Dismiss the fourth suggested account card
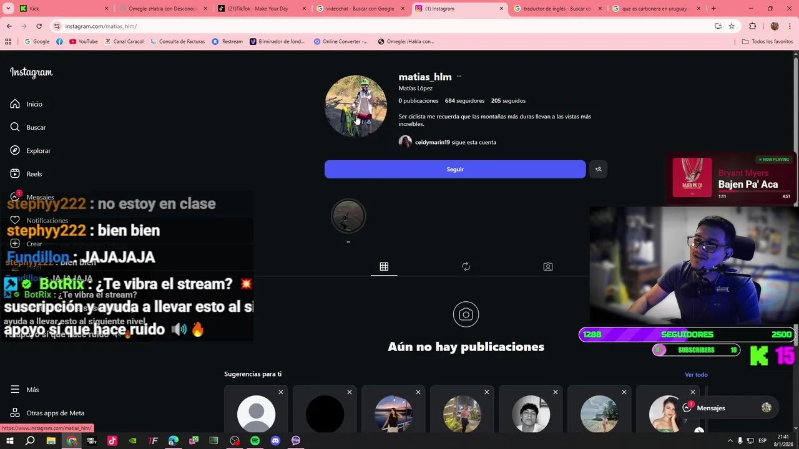 click(x=487, y=392)
